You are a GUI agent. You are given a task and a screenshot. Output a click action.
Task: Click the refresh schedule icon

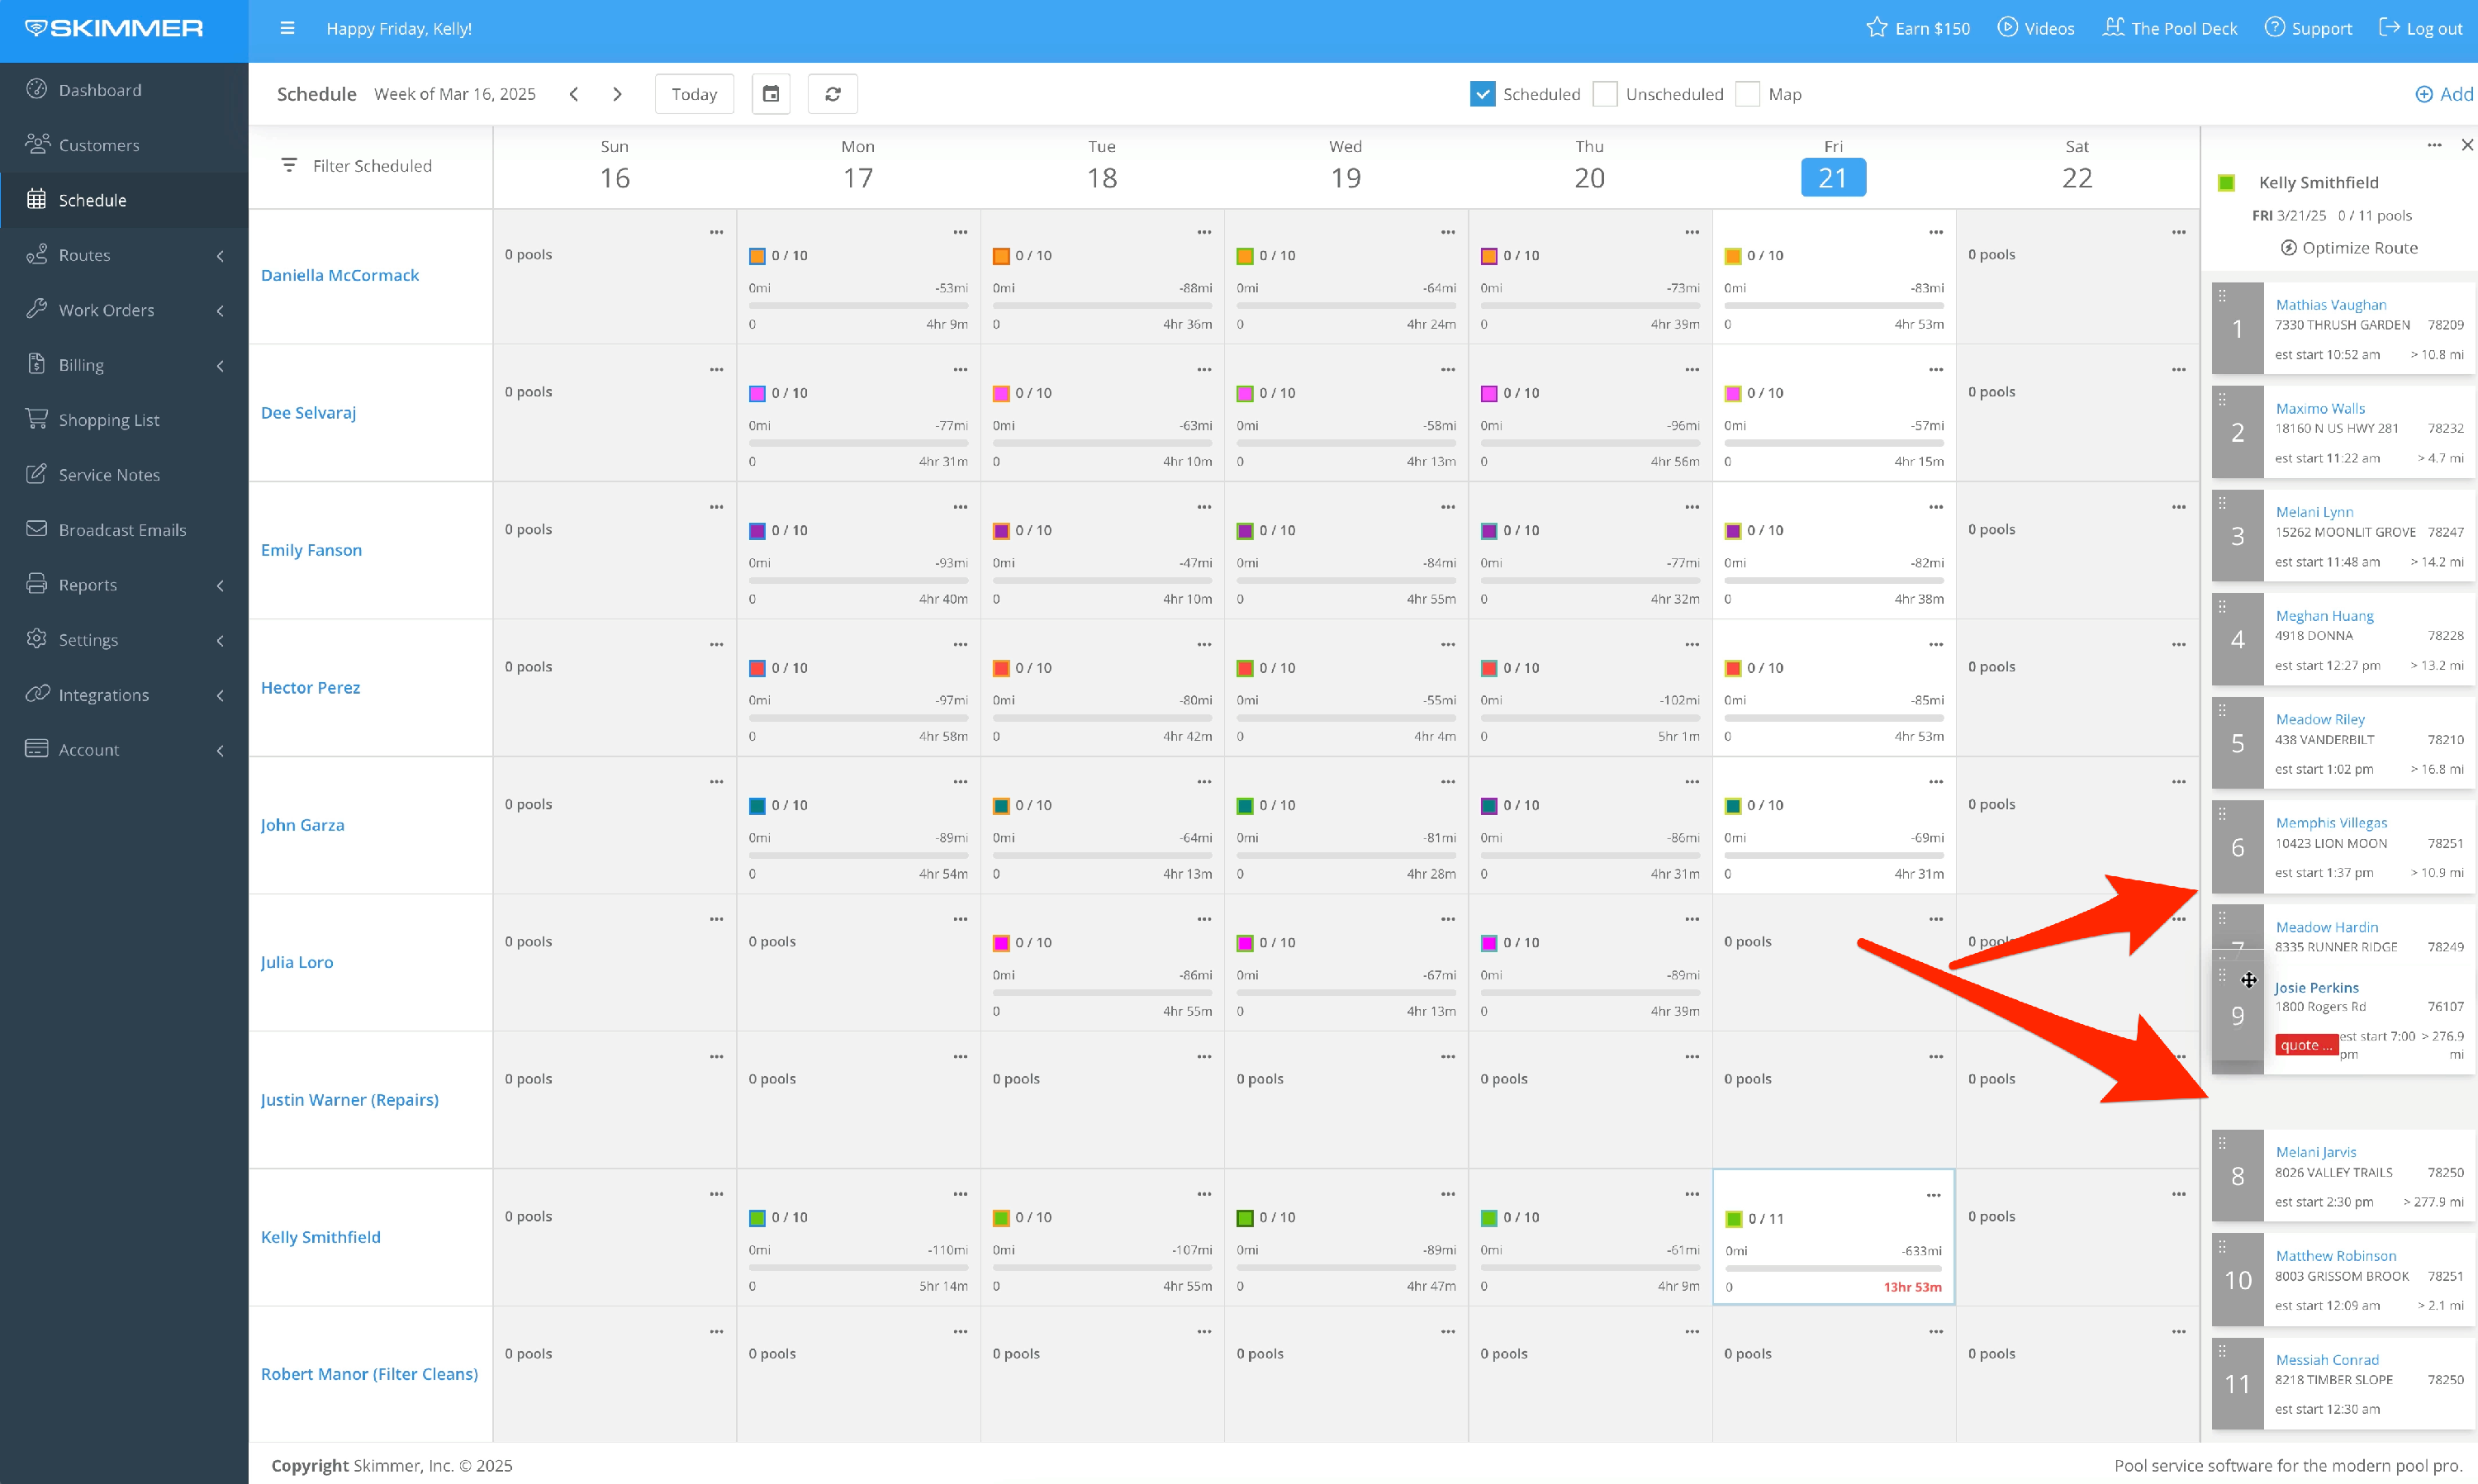(832, 94)
